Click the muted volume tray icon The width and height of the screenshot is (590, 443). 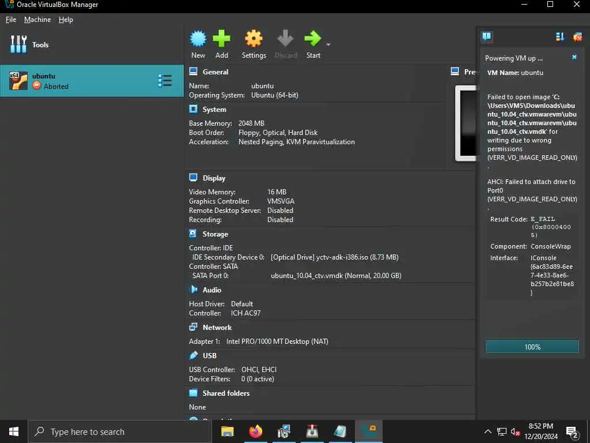pos(515,431)
